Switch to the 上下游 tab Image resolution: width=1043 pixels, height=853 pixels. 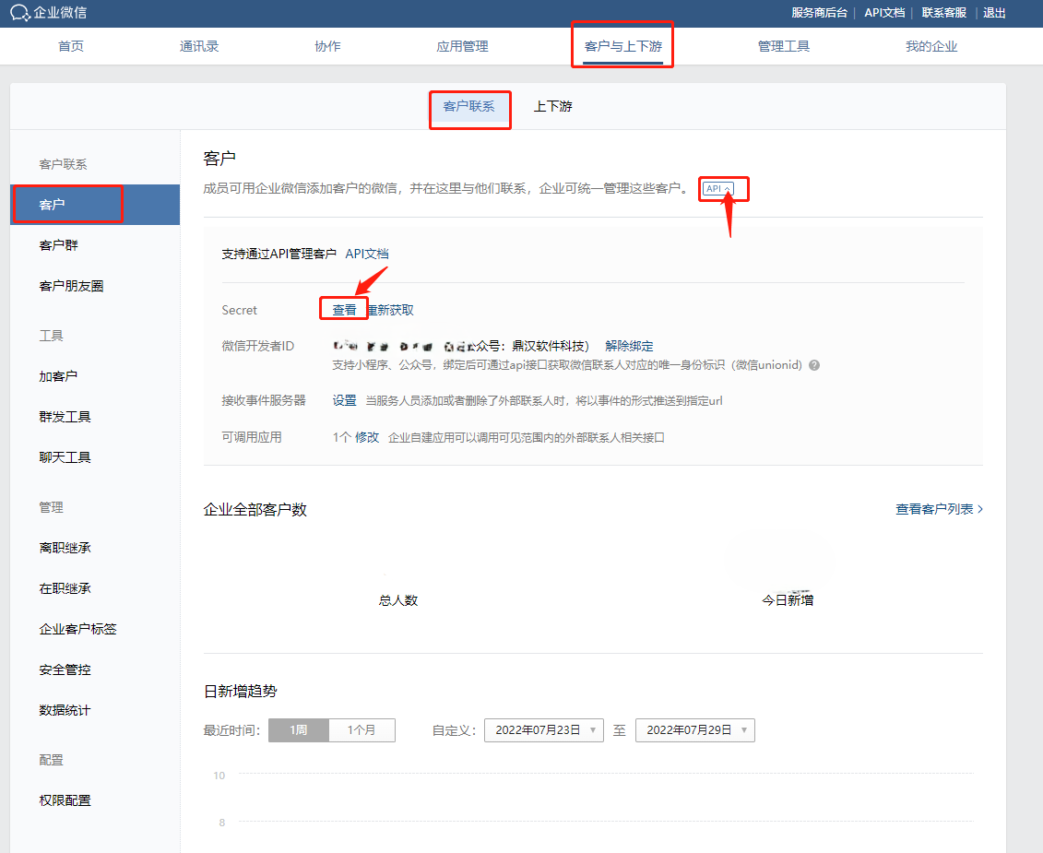point(552,106)
